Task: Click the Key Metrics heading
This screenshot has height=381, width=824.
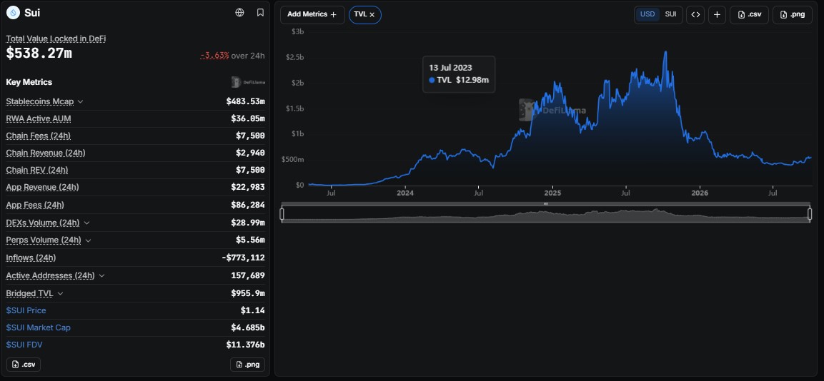Action: pyautogui.click(x=29, y=82)
